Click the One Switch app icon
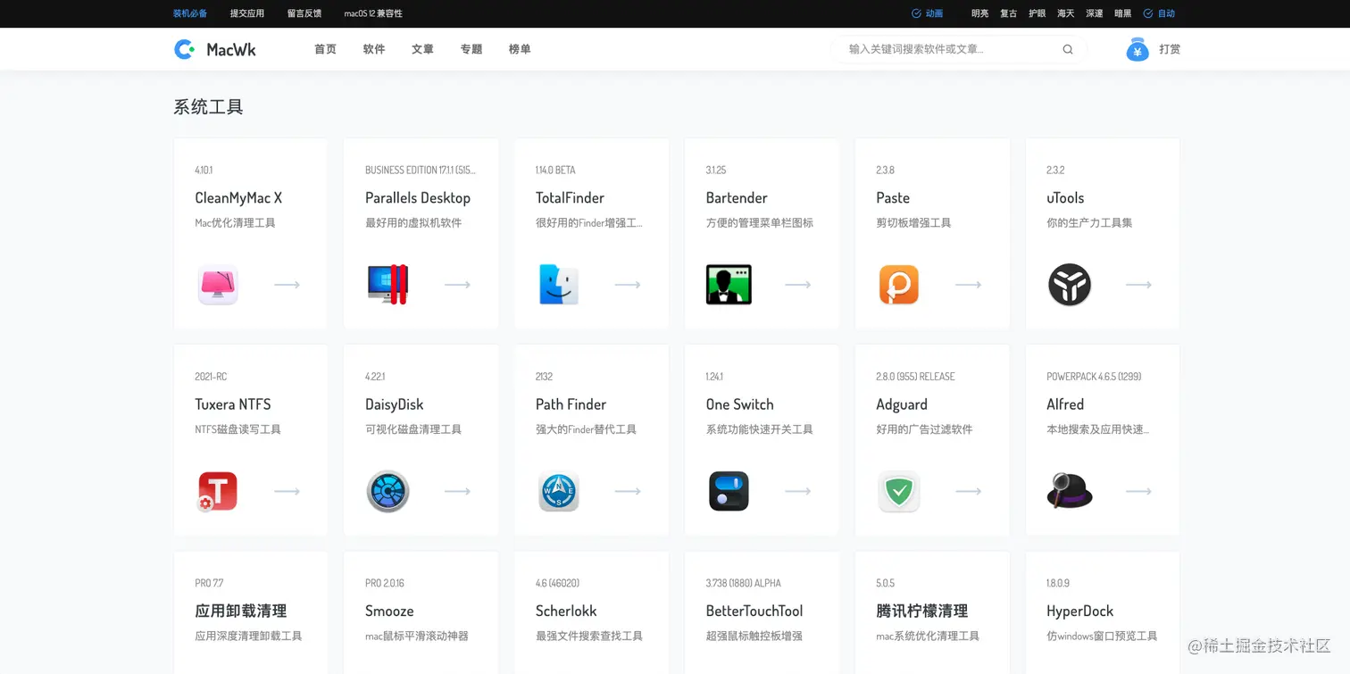Image resolution: width=1350 pixels, height=674 pixels. pos(729,491)
